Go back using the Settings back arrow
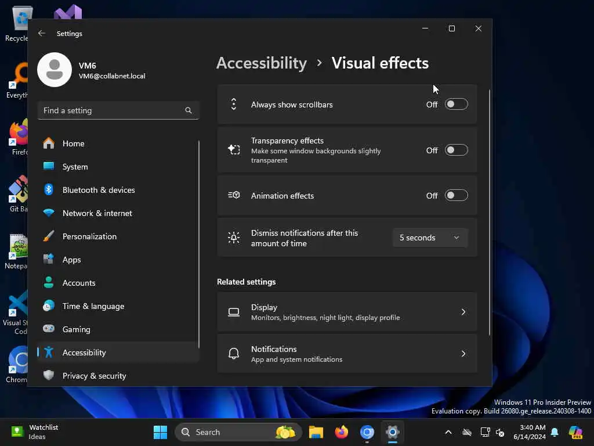Viewport: 594px width, 446px height. pos(42,33)
